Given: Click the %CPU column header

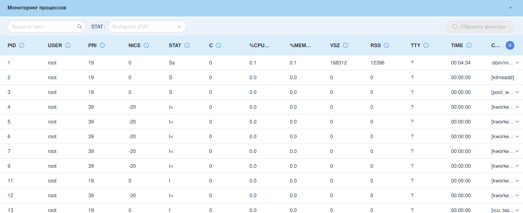Looking at the screenshot, I should tap(259, 45).
